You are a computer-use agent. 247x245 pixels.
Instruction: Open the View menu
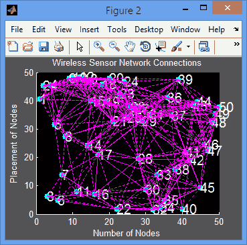pyautogui.click(x=63, y=30)
